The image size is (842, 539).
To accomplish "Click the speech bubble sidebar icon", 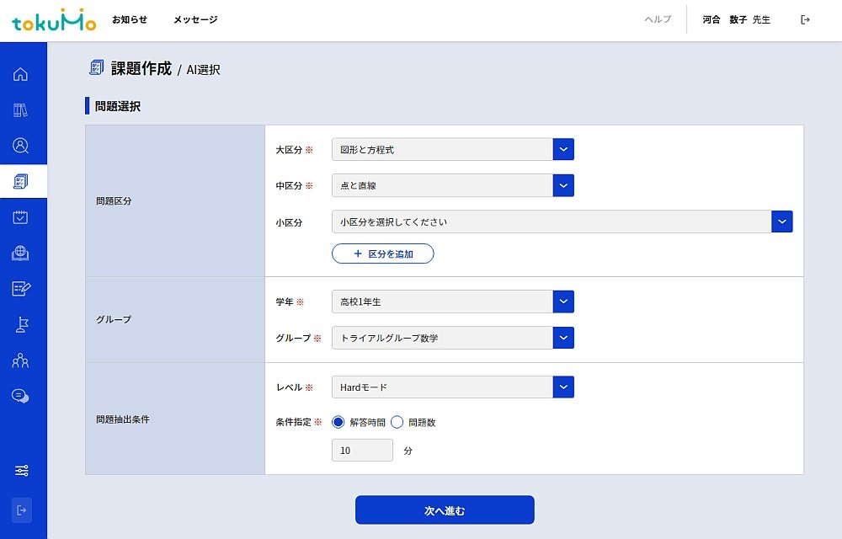I will [22, 396].
